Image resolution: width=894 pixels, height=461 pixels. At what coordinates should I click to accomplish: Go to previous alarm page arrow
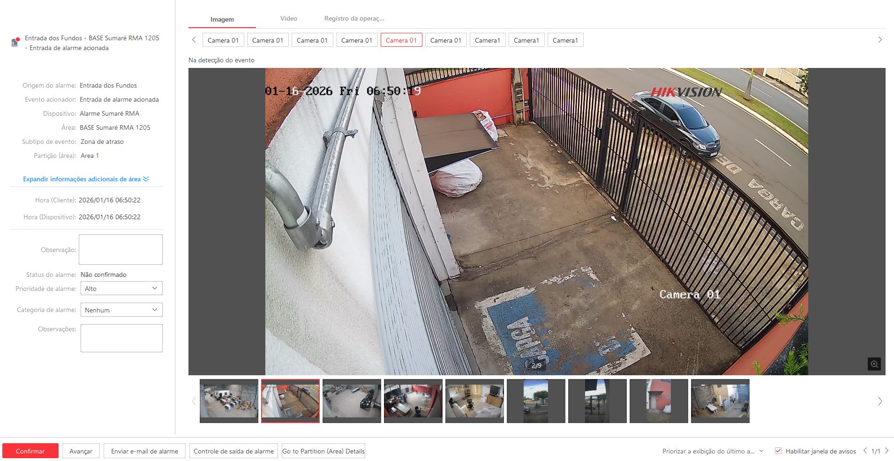pos(865,451)
